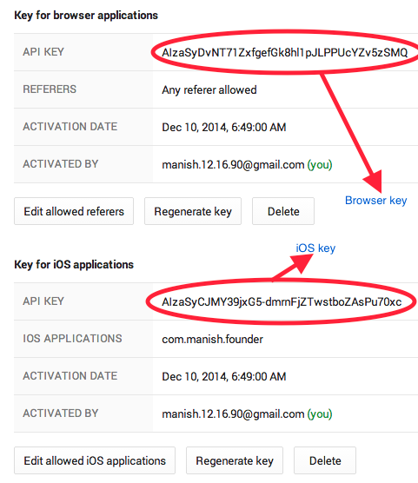Click the REFERERS row label
The width and height of the screenshot is (418, 483).
tap(50, 89)
